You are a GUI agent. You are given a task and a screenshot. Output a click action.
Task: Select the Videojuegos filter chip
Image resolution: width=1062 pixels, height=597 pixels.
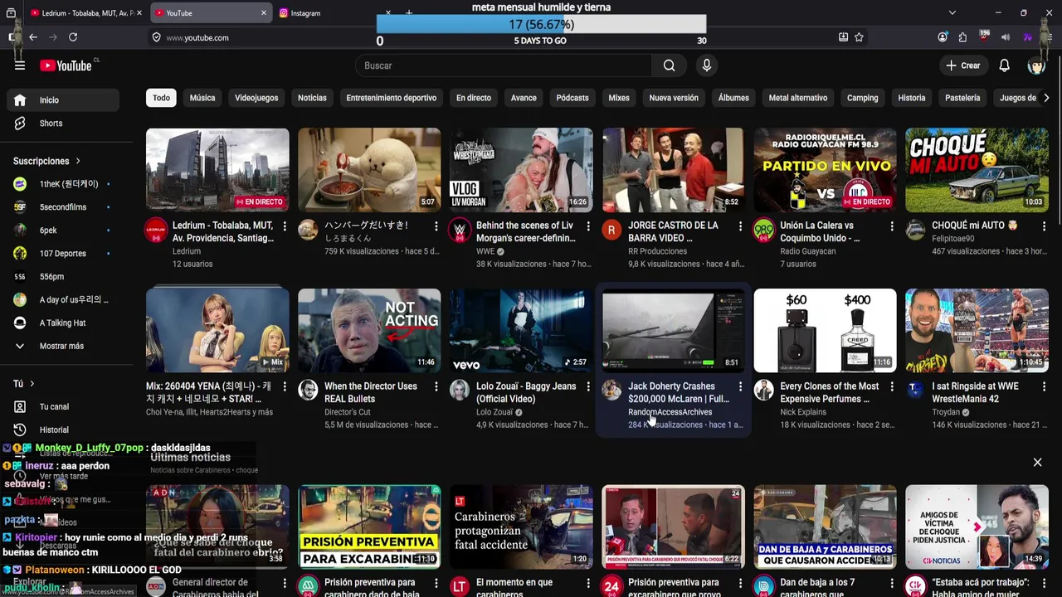click(x=256, y=98)
